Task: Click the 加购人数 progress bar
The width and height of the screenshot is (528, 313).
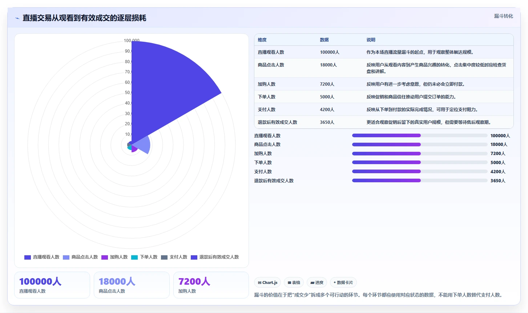Action: pos(420,154)
